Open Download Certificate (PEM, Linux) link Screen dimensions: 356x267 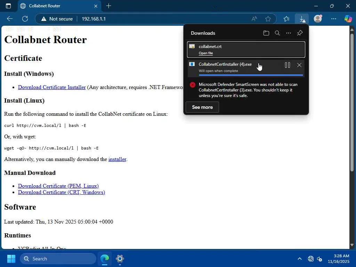[x=58, y=186]
